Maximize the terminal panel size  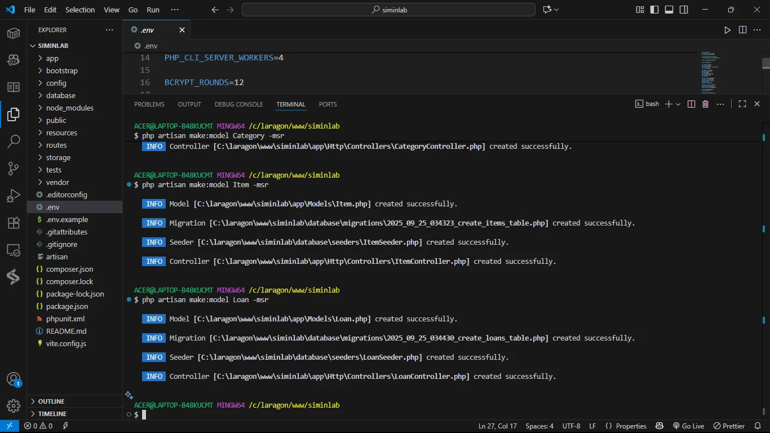coord(742,104)
